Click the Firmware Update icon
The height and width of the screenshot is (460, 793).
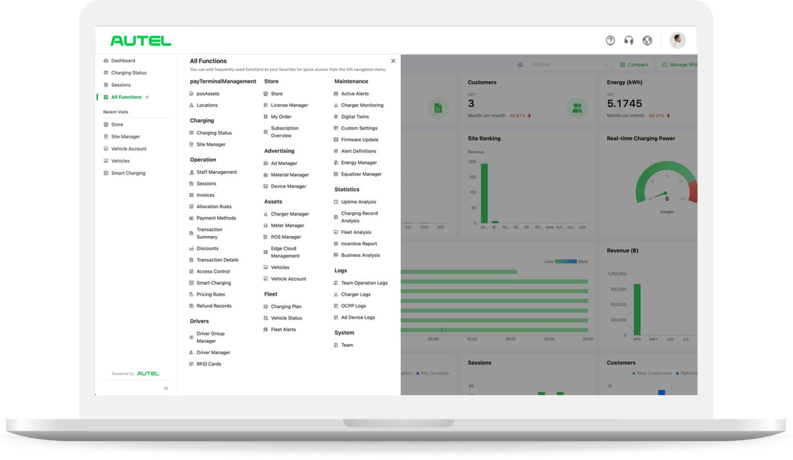[336, 140]
